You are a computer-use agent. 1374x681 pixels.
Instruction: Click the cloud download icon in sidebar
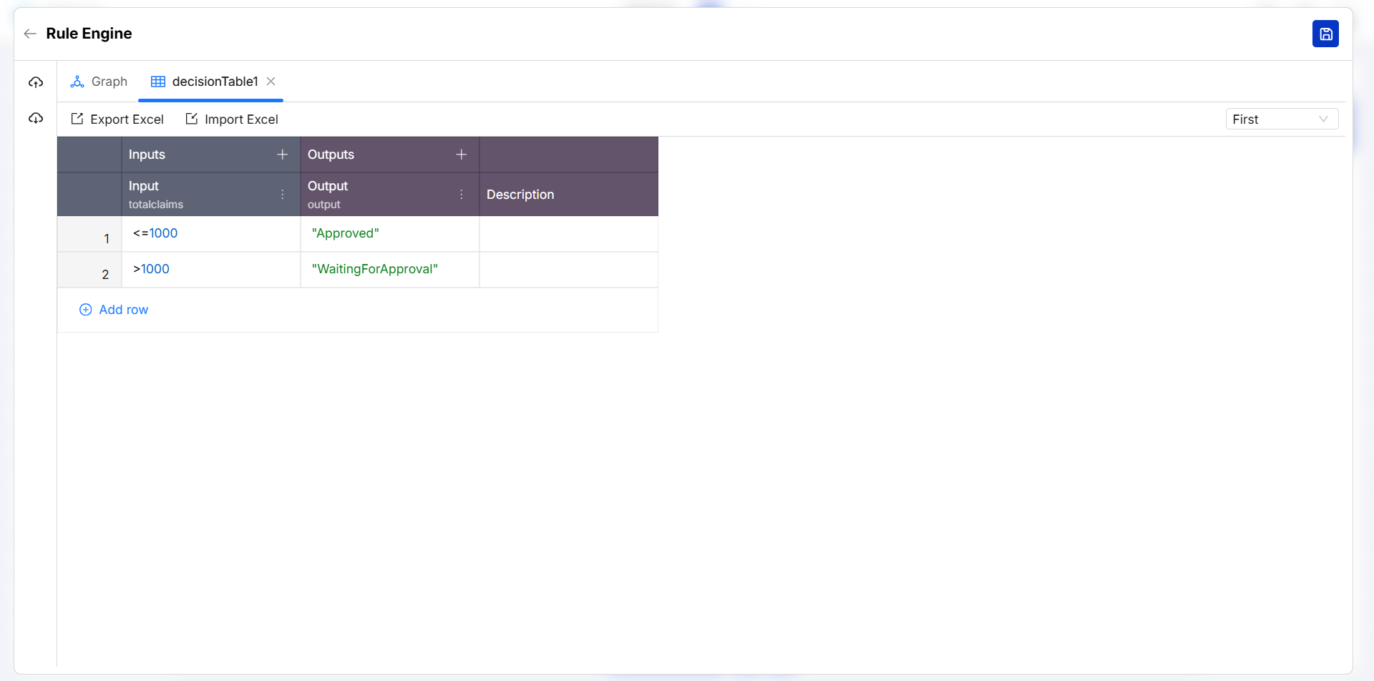pyautogui.click(x=36, y=118)
